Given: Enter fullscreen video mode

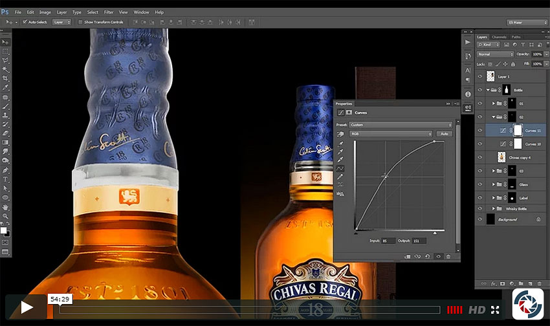Looking at the screenshot, I should coord(495,310).
